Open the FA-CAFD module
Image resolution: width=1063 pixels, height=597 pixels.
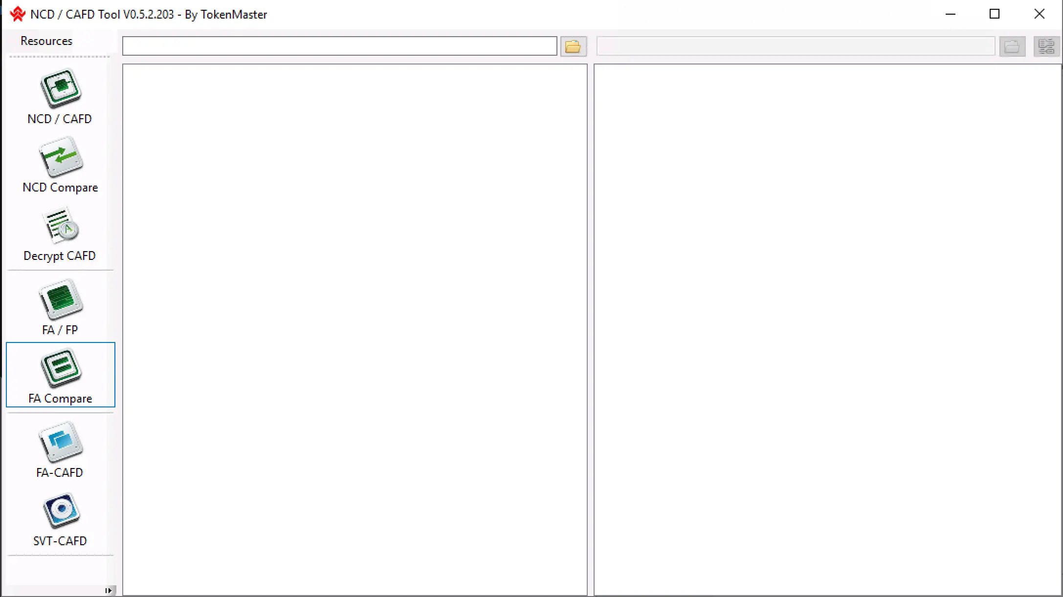pyautogui.click(x=60, y=449)
